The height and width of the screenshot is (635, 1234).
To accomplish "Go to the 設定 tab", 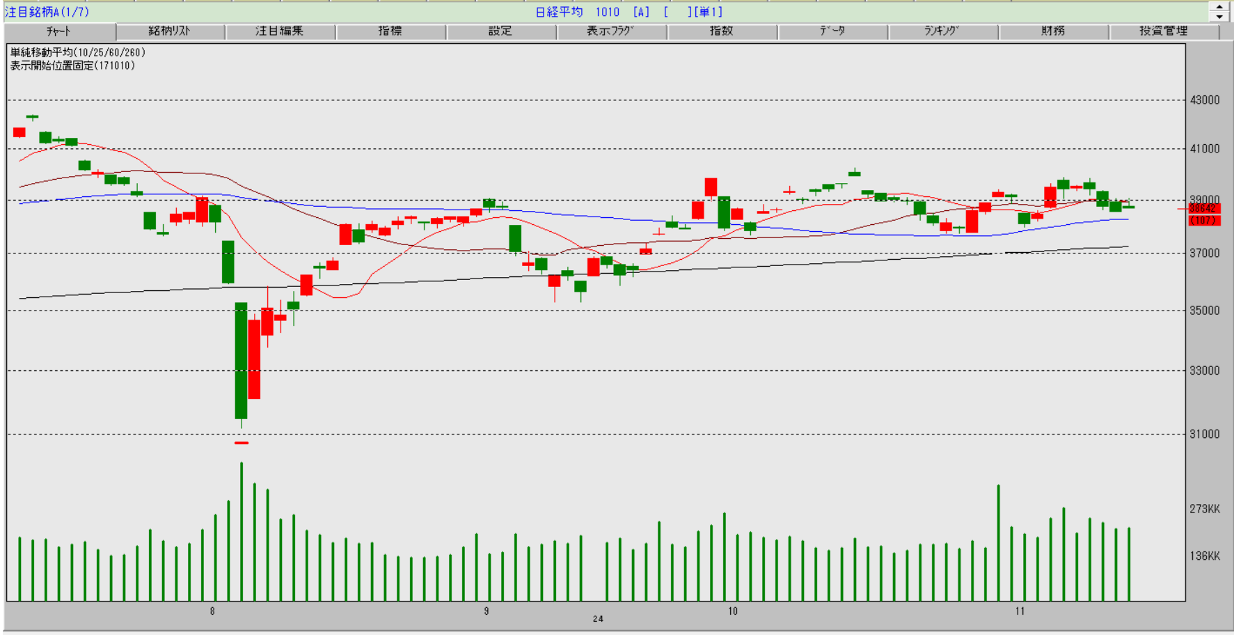I will tap(500, 31).
